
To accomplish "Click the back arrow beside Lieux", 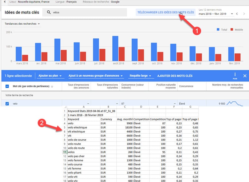I will [4, 2].
